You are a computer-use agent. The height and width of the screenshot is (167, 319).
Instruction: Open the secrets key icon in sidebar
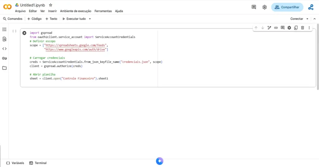4,58
